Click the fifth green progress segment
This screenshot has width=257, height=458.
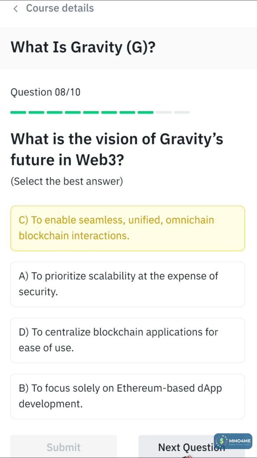(x=91, y=112)
